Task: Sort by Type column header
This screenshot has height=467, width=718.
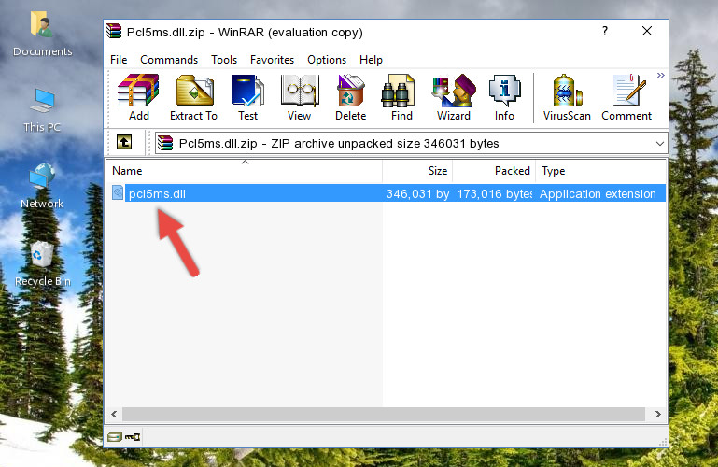Action: click(x=600, y=171)
